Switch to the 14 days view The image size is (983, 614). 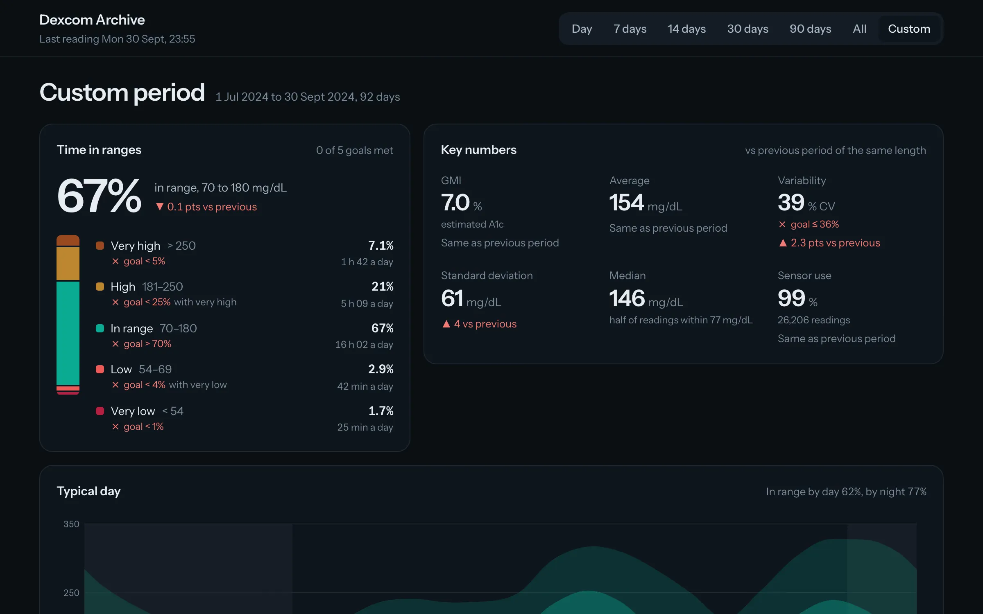coord(686,29)
